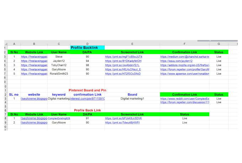The width and height of the screenshot is (242, 163).
Task: Open screenshot link prnt.sc/mgF1c89wJUT4
Action: [x=123, y=57]
